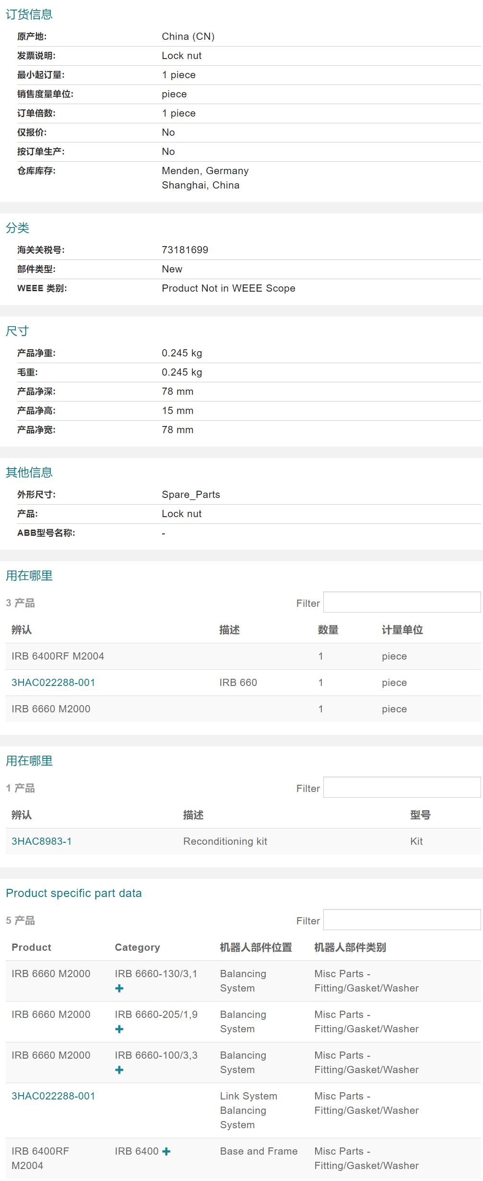Expand the plus icon under IRB 6660-205/1,9
Image resolution: width=483 pixels, height=1181 pixels.
pos(119,1029)
